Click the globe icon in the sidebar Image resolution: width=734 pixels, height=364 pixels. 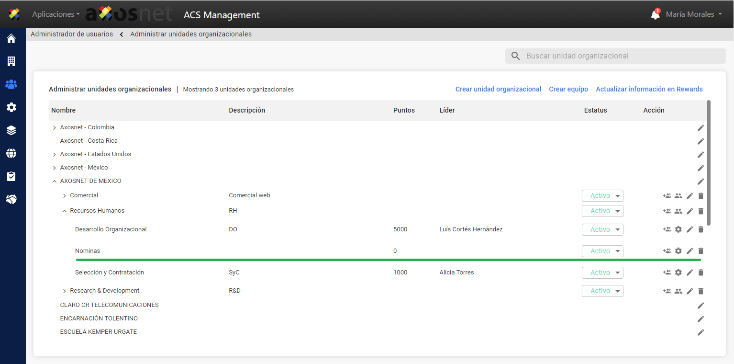(x=11, y=153)
